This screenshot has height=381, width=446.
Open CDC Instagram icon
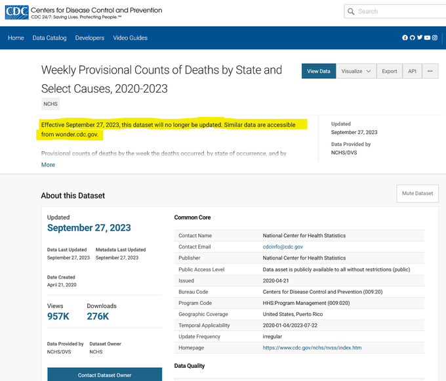pyautogui.click(x=435, y=37)
